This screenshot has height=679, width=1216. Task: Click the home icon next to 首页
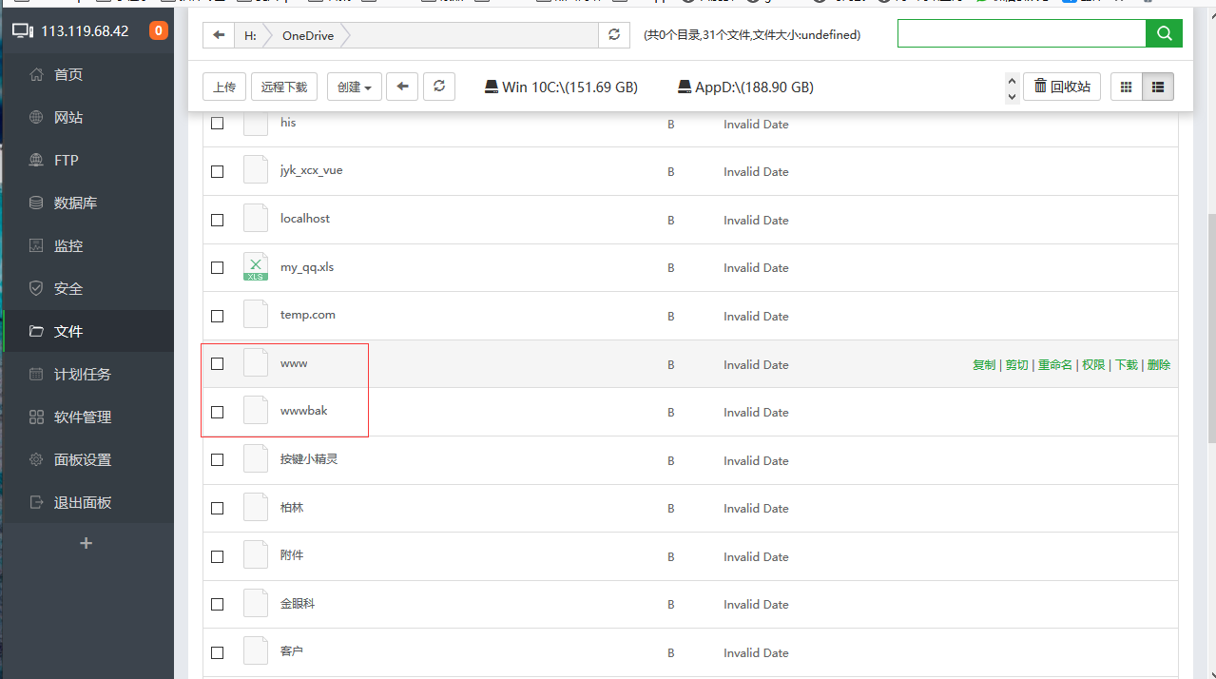pyautogui.click(x=36, y=74)
